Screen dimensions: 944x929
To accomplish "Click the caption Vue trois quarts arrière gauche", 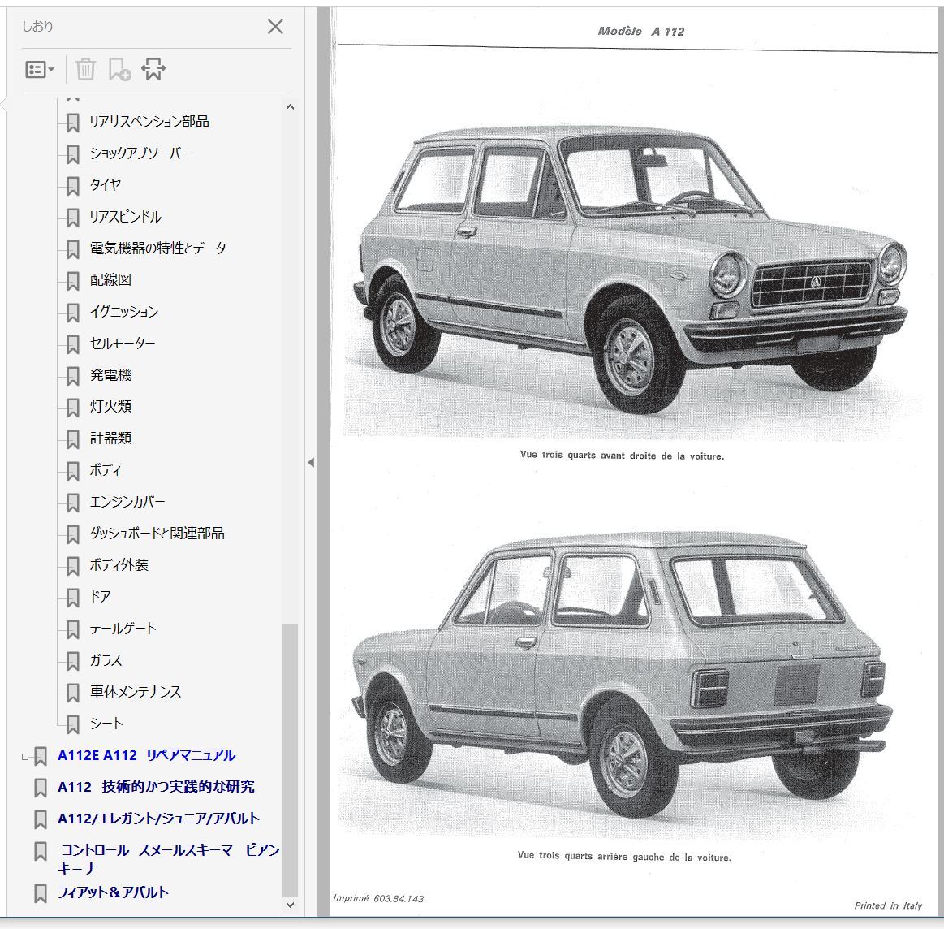I will [624, 856].
